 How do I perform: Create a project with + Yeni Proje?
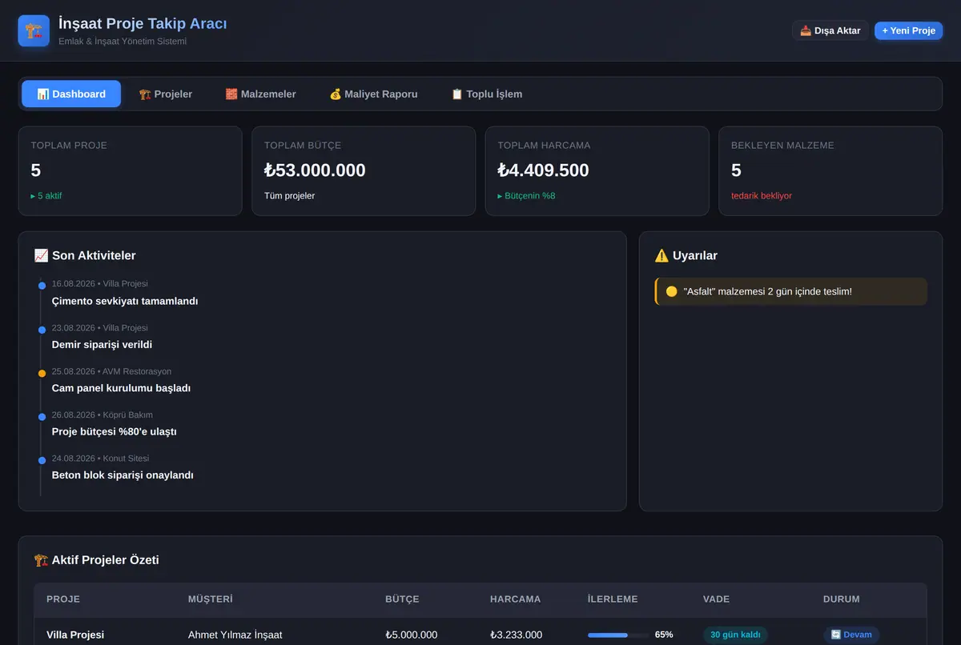point(909,31)
